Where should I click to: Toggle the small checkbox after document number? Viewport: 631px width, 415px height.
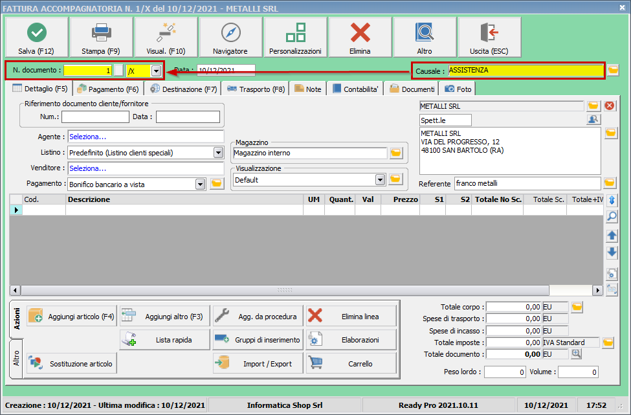118,71
